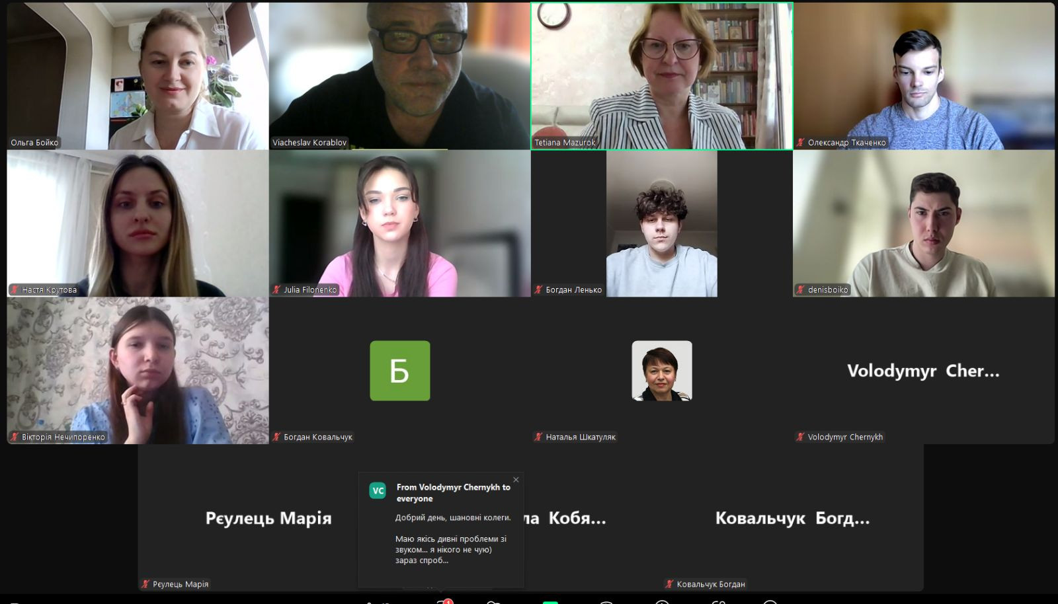Click muted mic icon beside Julia Filonenko
This screenshot has width=1058, height=604.
(276, 289)
